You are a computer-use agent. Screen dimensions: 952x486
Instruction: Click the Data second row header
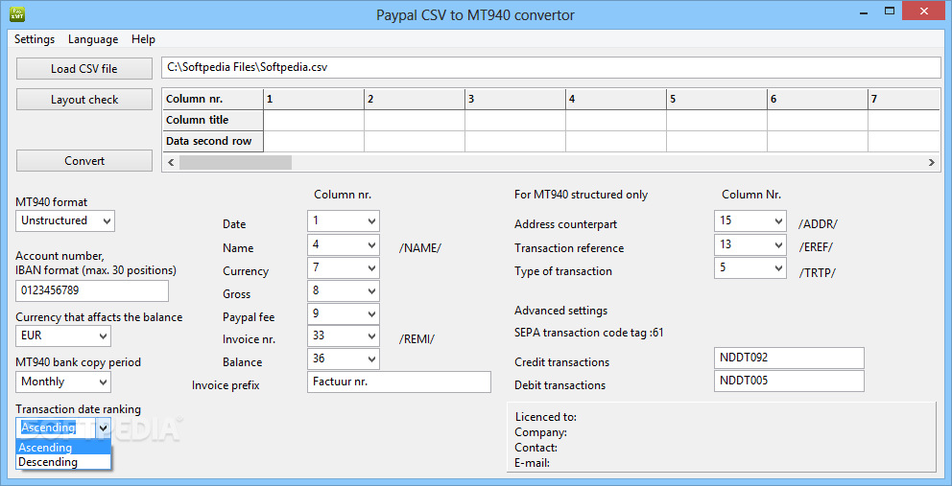213,141
